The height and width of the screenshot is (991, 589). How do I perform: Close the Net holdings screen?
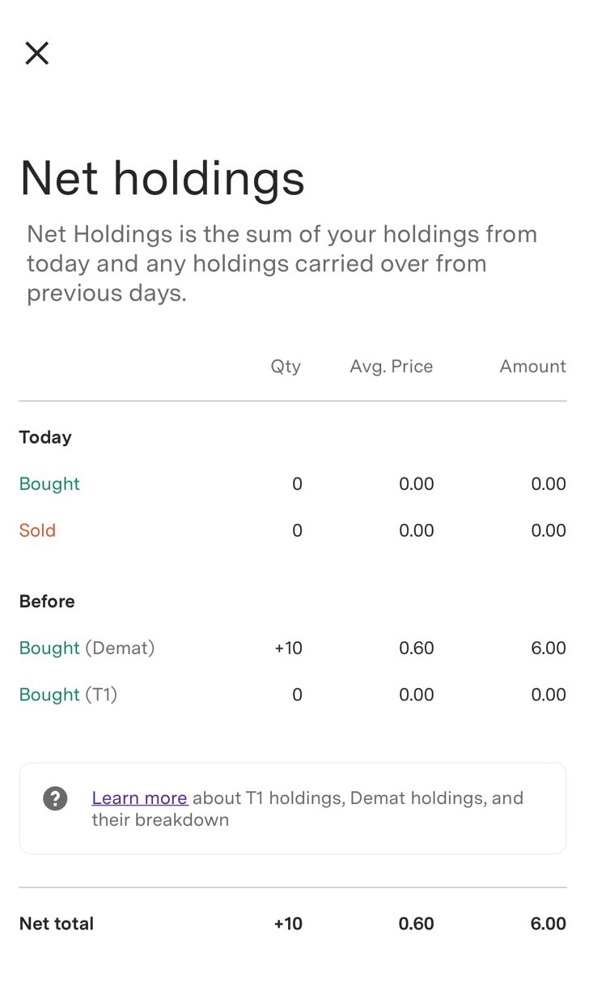(37, 53)
